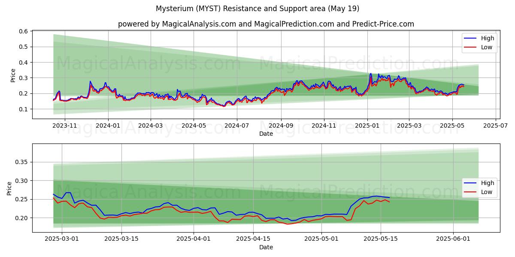Click the '0.6' y-axis tick label
The width and height of the screenshot is (515, 257).
23,31
